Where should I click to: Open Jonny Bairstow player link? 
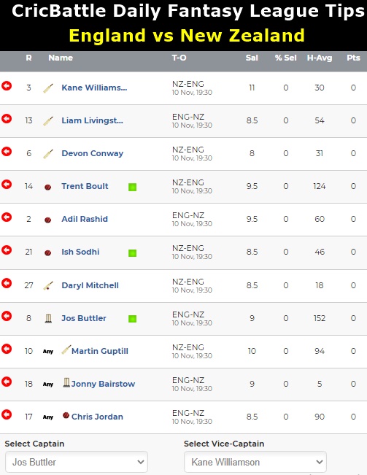click(x=103, y=384)
